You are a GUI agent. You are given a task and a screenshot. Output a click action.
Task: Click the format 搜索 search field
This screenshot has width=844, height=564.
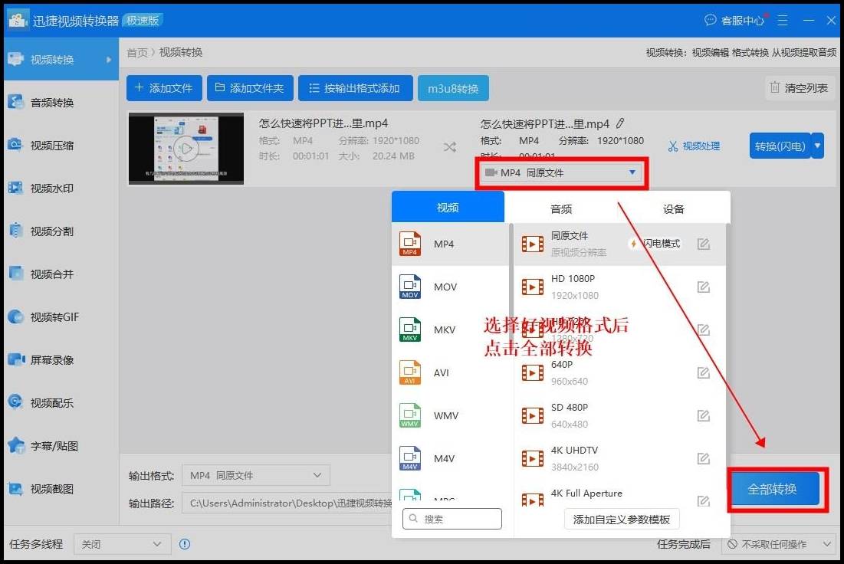click(x=452, y=519)
